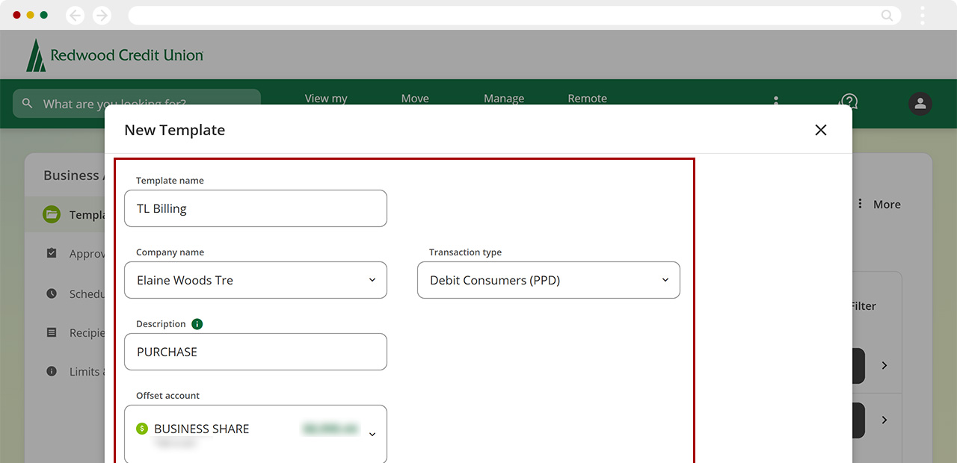Click the browser back arrow
This screenshot has height=463, width=957.
(76, 15)
